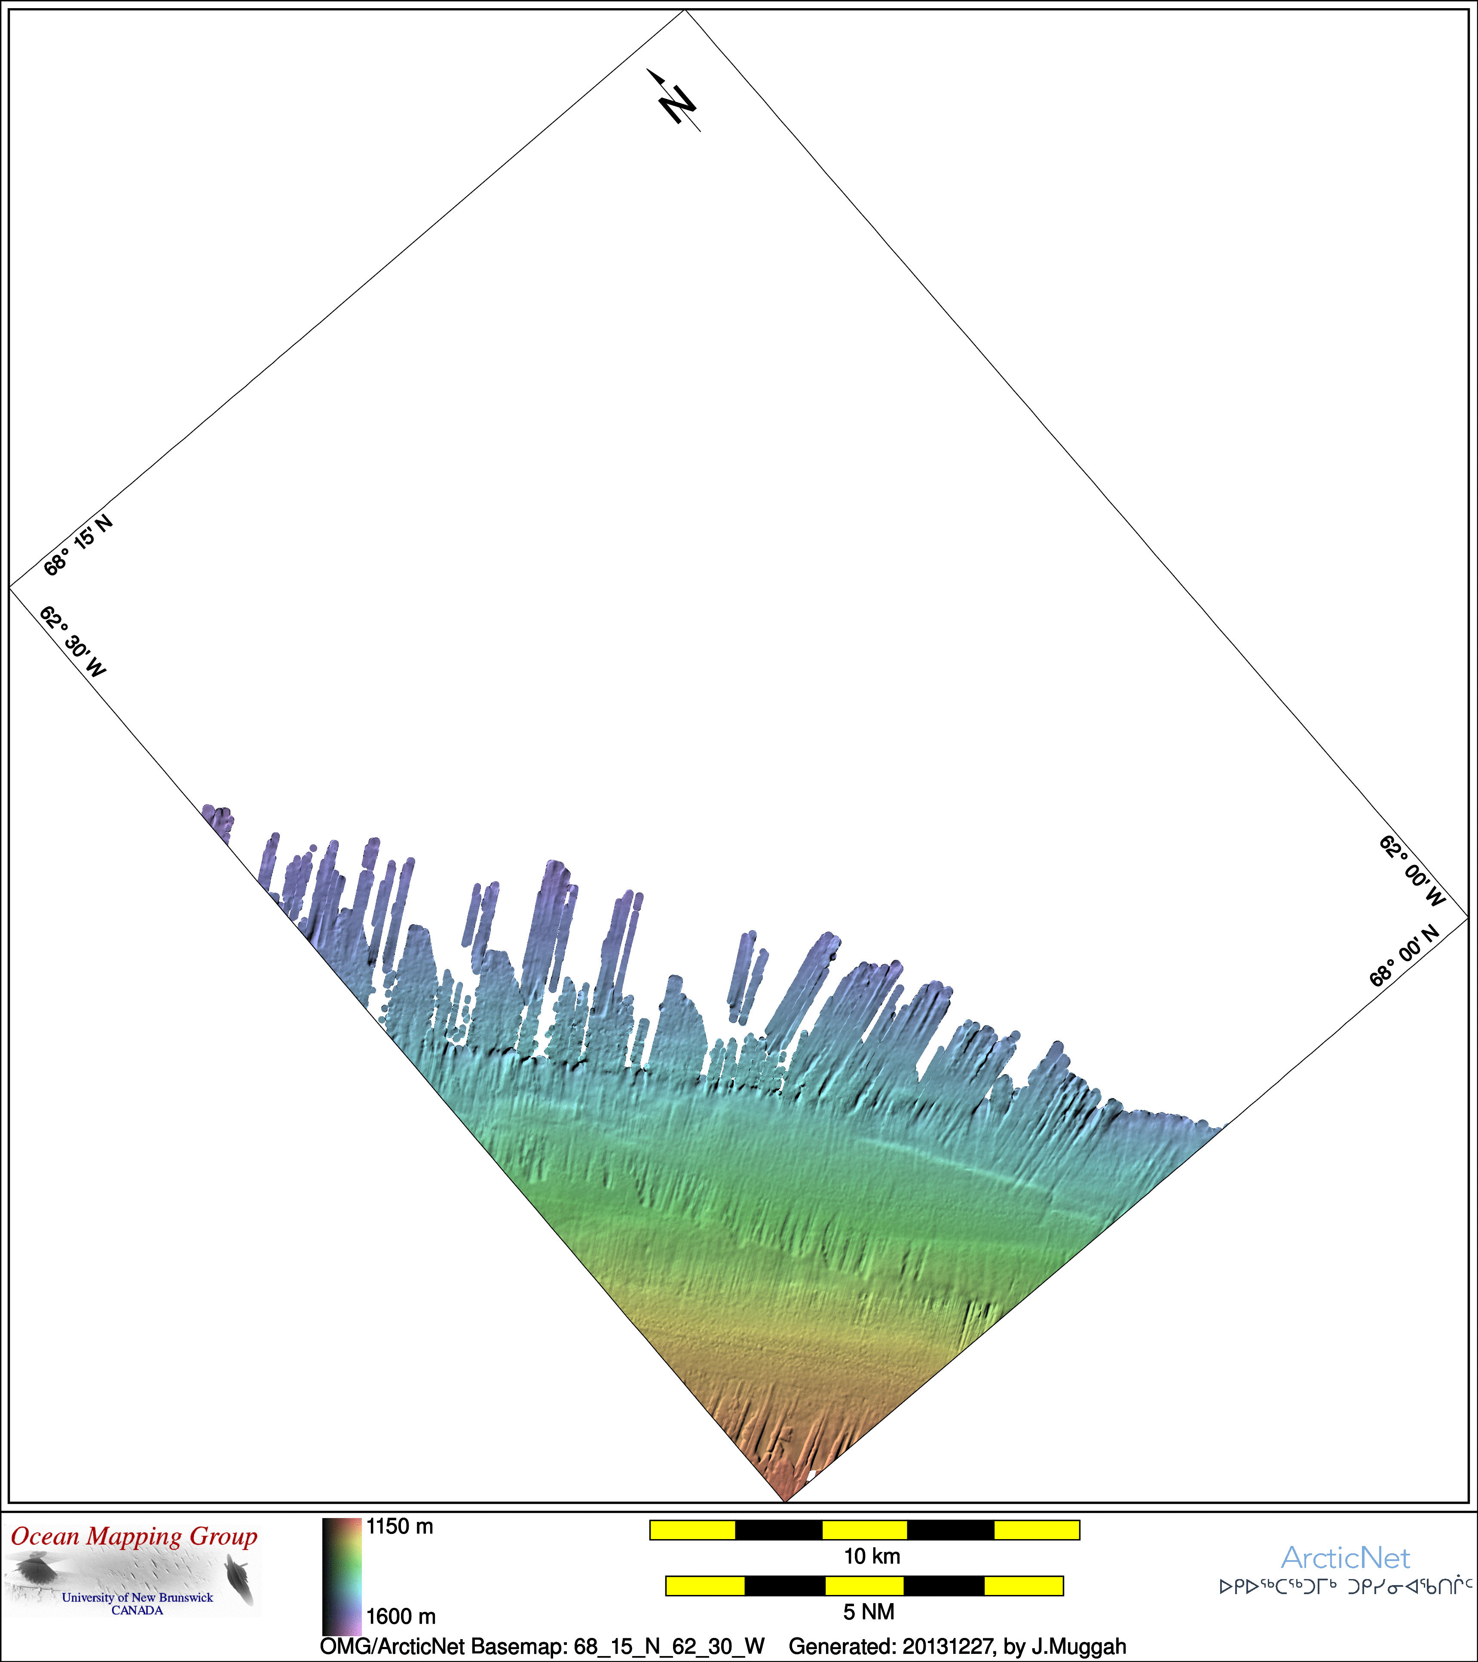Click the Generated 20131227 by J.Muggah text

(958, 1647)
